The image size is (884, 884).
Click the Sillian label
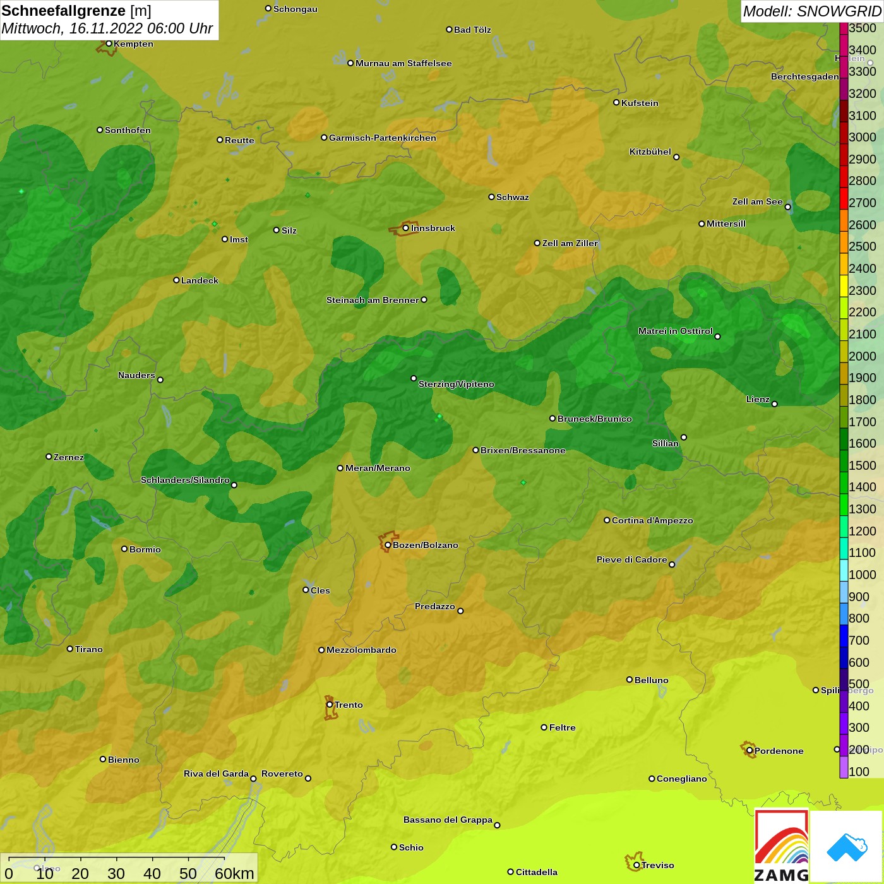point(666,443)
